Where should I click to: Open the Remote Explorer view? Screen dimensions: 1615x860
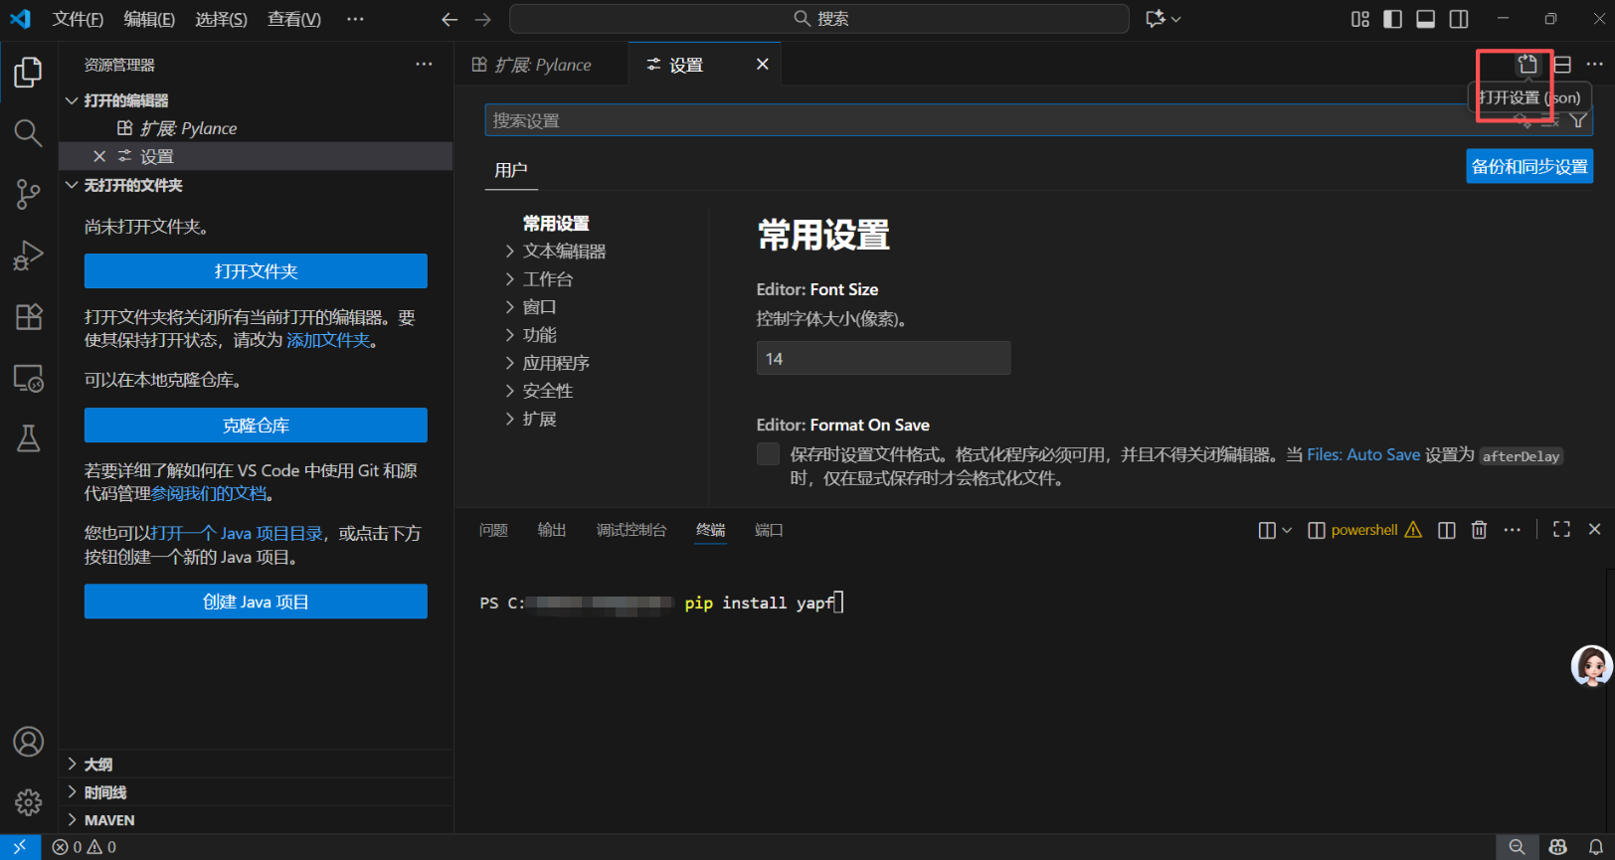tap(28, 378)
